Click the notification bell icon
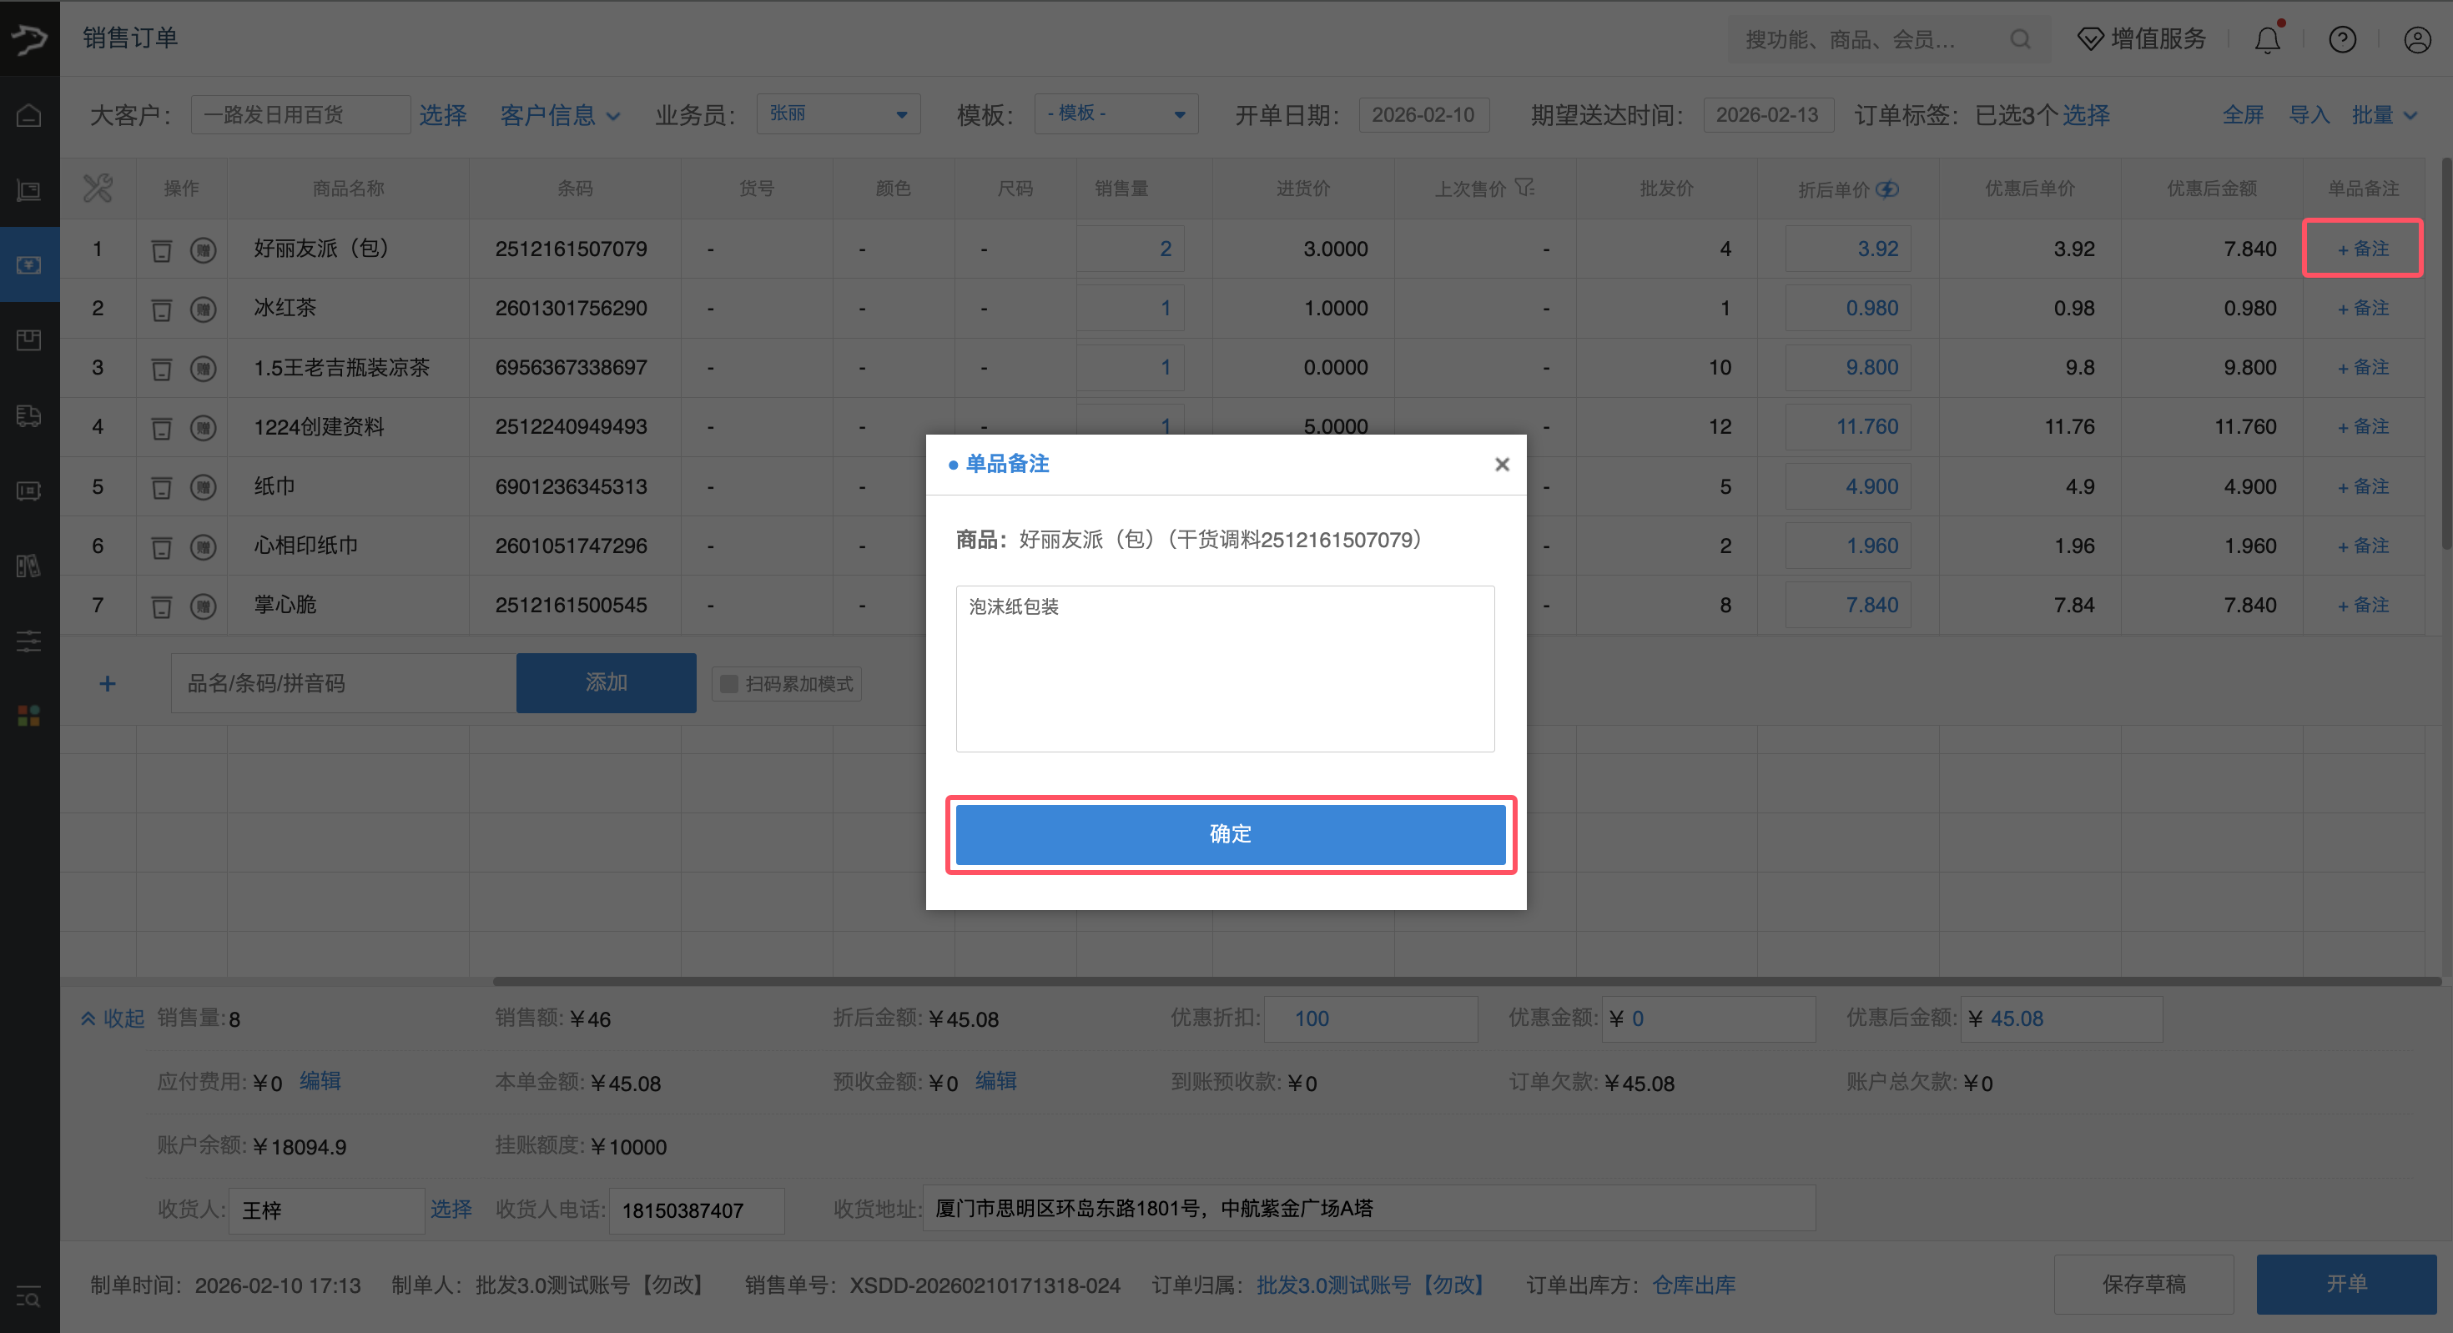The width and height of the screenshot is (2453, 1333). 2267,39
